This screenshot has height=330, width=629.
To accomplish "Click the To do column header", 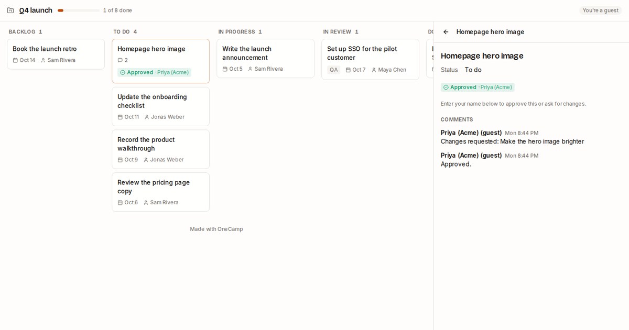I will [x=125, y=32].
